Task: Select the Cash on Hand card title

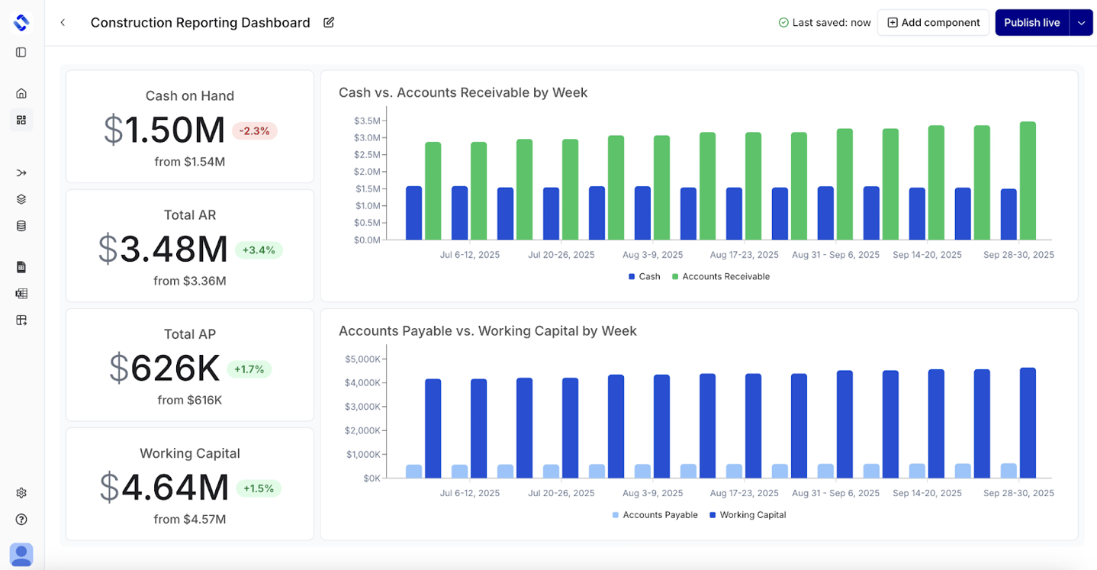Action: point(190,96)
